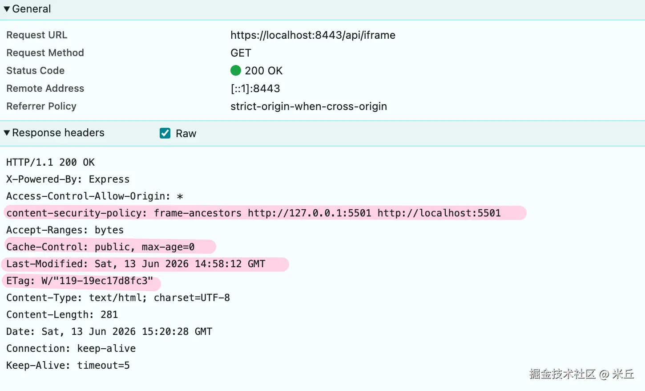The image size is (645, 391).
Task: Select the 200 OK status value
Action: point(263,71)
